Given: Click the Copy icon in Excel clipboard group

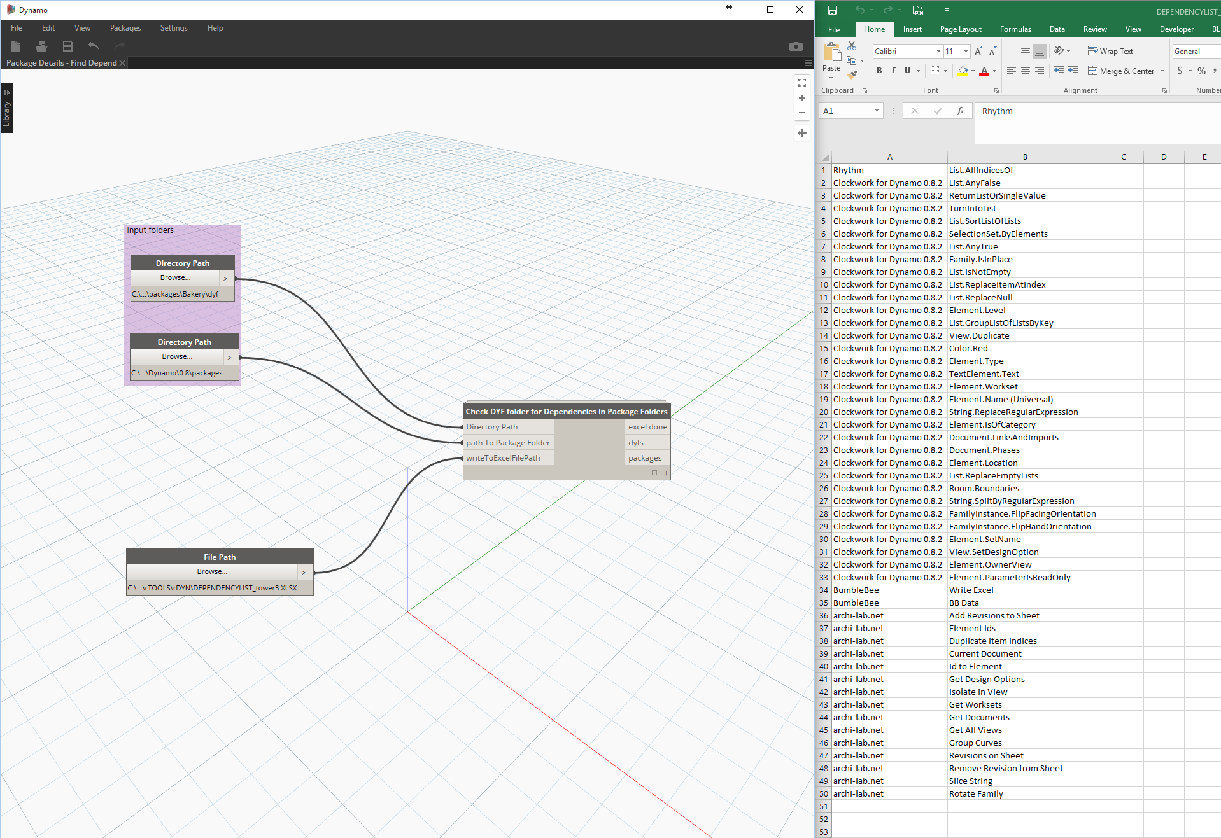Looking at the screenshot, I should click(852, 60).
